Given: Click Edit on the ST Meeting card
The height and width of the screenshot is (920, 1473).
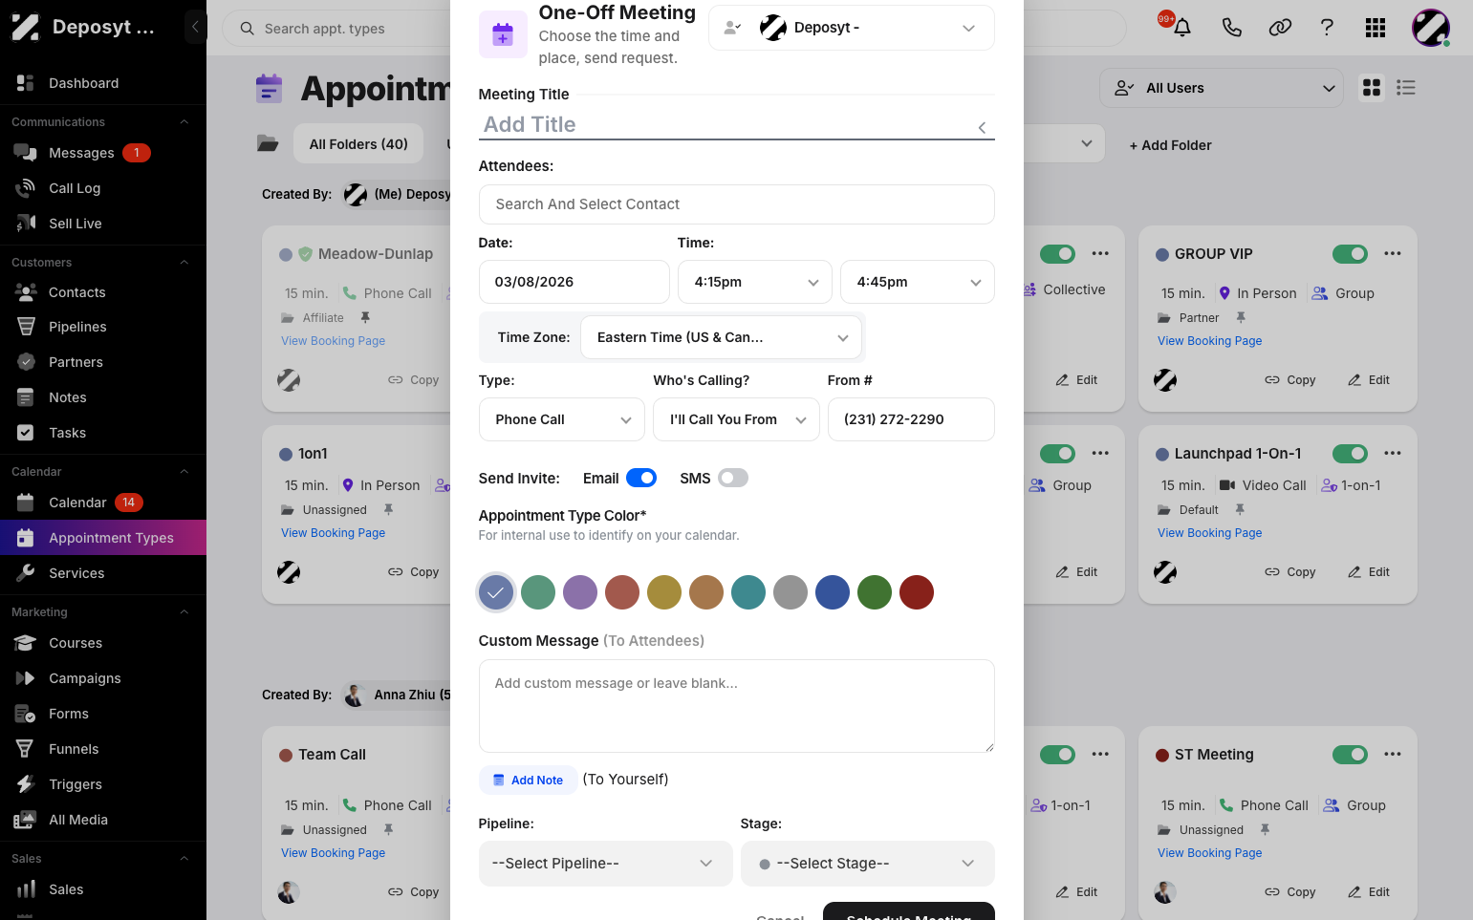Looking at the screenshot, I should 1369,892.
